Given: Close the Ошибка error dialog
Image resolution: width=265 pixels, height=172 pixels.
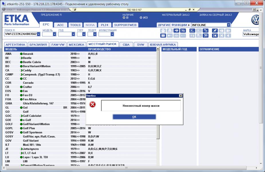Looking at the screenshot, I should click(x=181, y=96).
